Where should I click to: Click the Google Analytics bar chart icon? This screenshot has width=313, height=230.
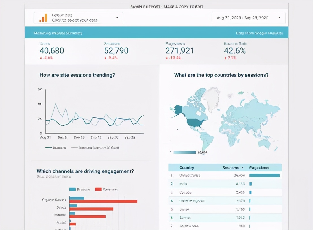tap(43, 18)
